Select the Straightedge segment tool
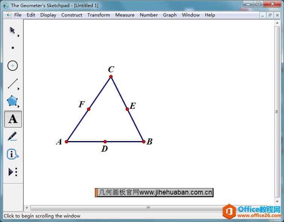 (x=13, y=84)
